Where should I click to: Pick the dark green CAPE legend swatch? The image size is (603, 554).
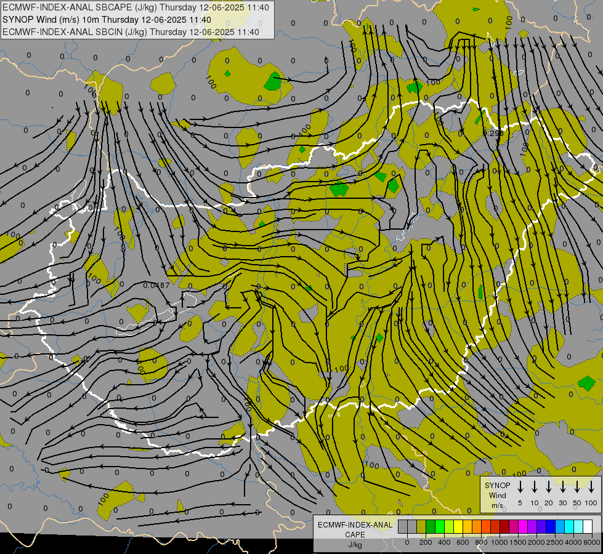click(x=431, y=526)
